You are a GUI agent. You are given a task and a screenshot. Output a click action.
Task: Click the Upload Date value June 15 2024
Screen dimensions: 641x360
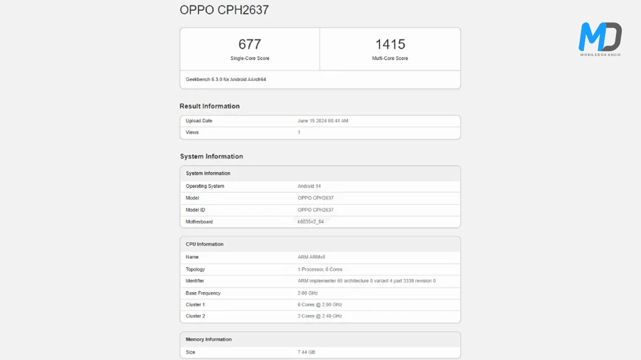(x=323, y=121)
